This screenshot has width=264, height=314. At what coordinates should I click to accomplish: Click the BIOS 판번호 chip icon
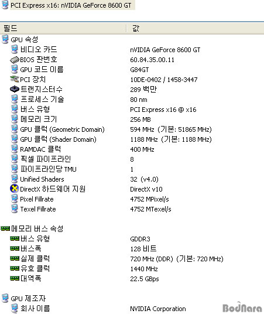[15, 60]
